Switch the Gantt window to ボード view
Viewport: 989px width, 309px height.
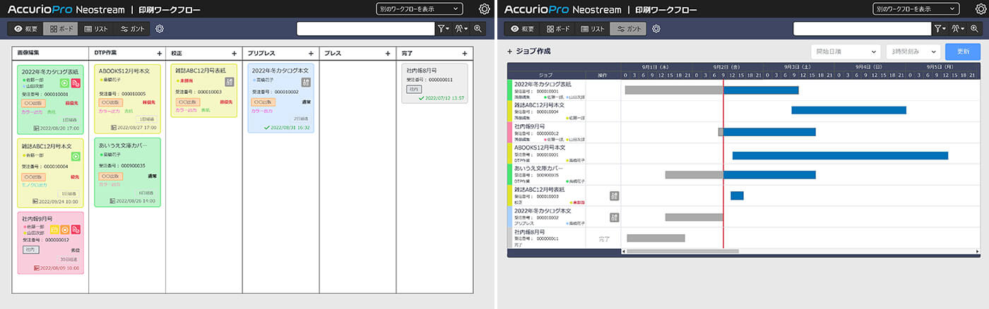(x=557, y=29)
